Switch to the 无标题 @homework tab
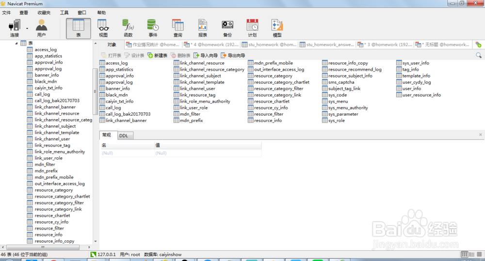485x261 pixels. 443,45
